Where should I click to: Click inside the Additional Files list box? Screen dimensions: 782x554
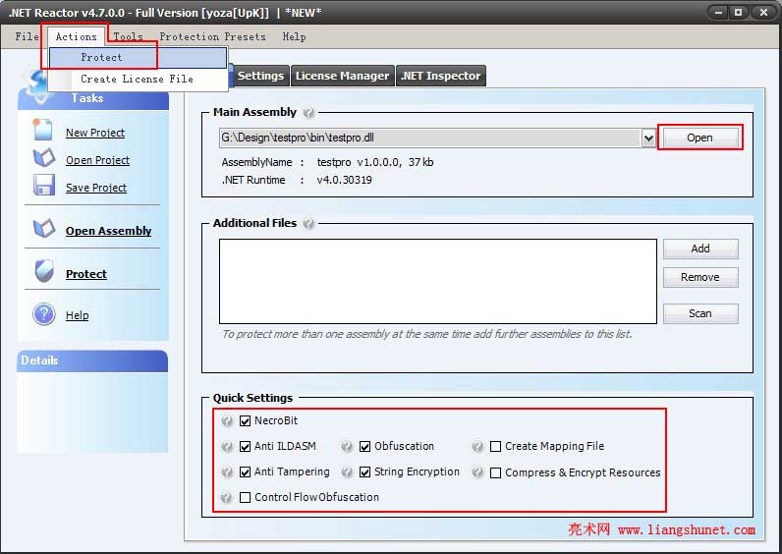coord(438,281)
